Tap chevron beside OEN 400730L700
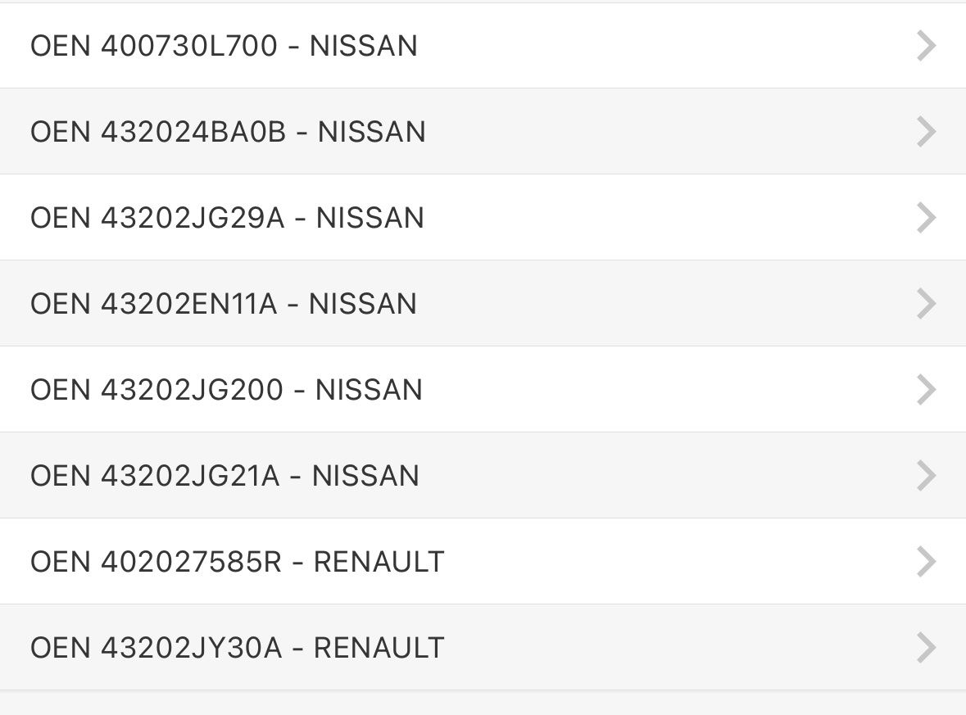 926,46
